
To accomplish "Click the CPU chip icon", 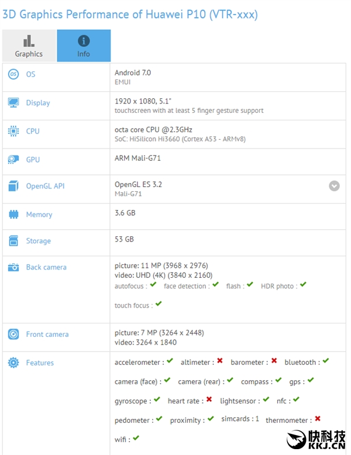I will click(x=13, y=131).
